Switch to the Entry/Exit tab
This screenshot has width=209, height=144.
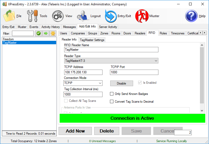pos(9,27)
